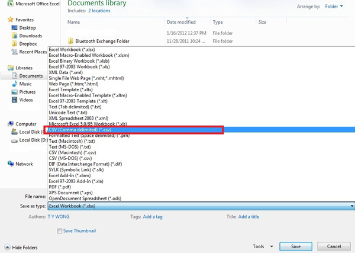Open Local Disk (C:) drive icon
Image resolution: width=355 pixels, height=253 pixels.
click(x=14, y=132)
